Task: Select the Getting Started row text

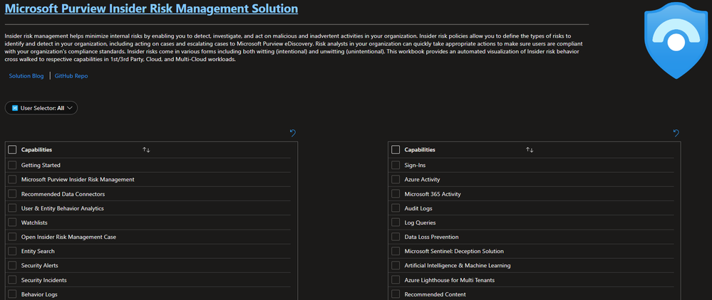Action: click(41, 166)
